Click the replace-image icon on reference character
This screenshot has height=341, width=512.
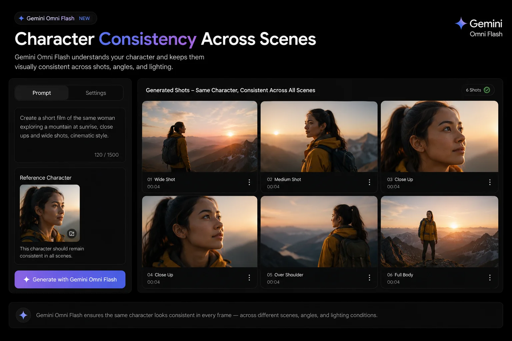coord(72,234)
